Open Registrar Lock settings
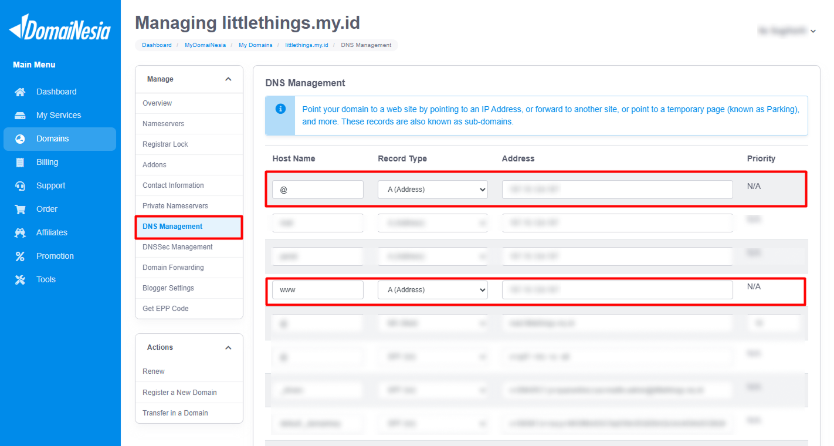Image resolution: width=834 pixels, height=446 pixels. click(165, 144)
